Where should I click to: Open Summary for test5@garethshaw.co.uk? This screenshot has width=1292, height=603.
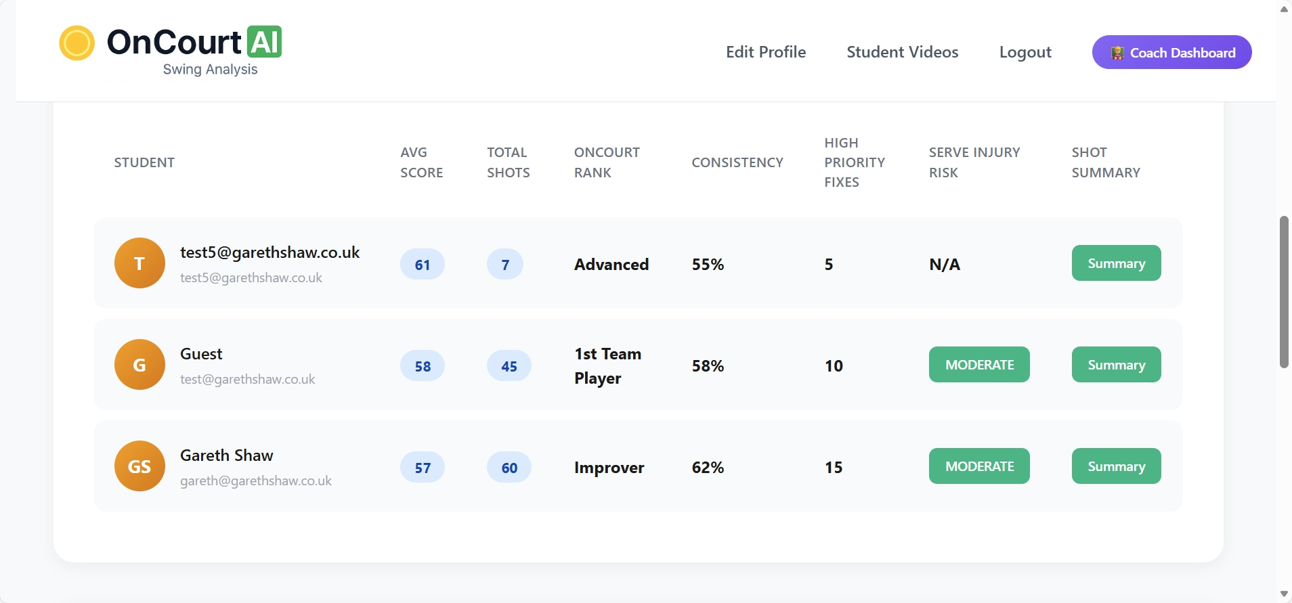(1116, 263)
